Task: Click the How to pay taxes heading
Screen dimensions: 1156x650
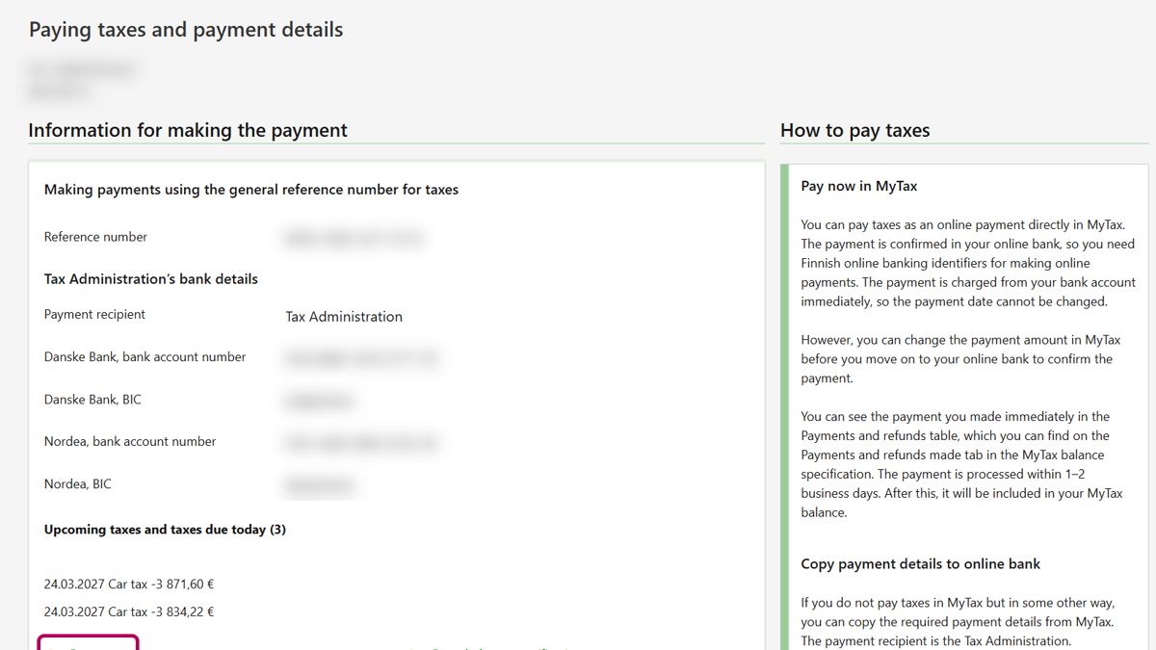Action: point(854,130)
